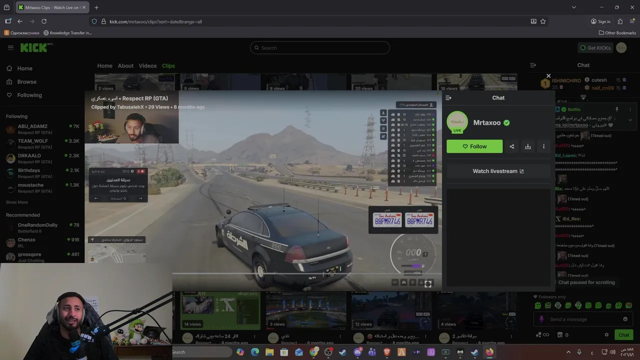Expand the gift leaderboard arrow under ISHINICHIRO
Image resolution: width=640 pixels, height=360 pixels.
pos(583,97)
